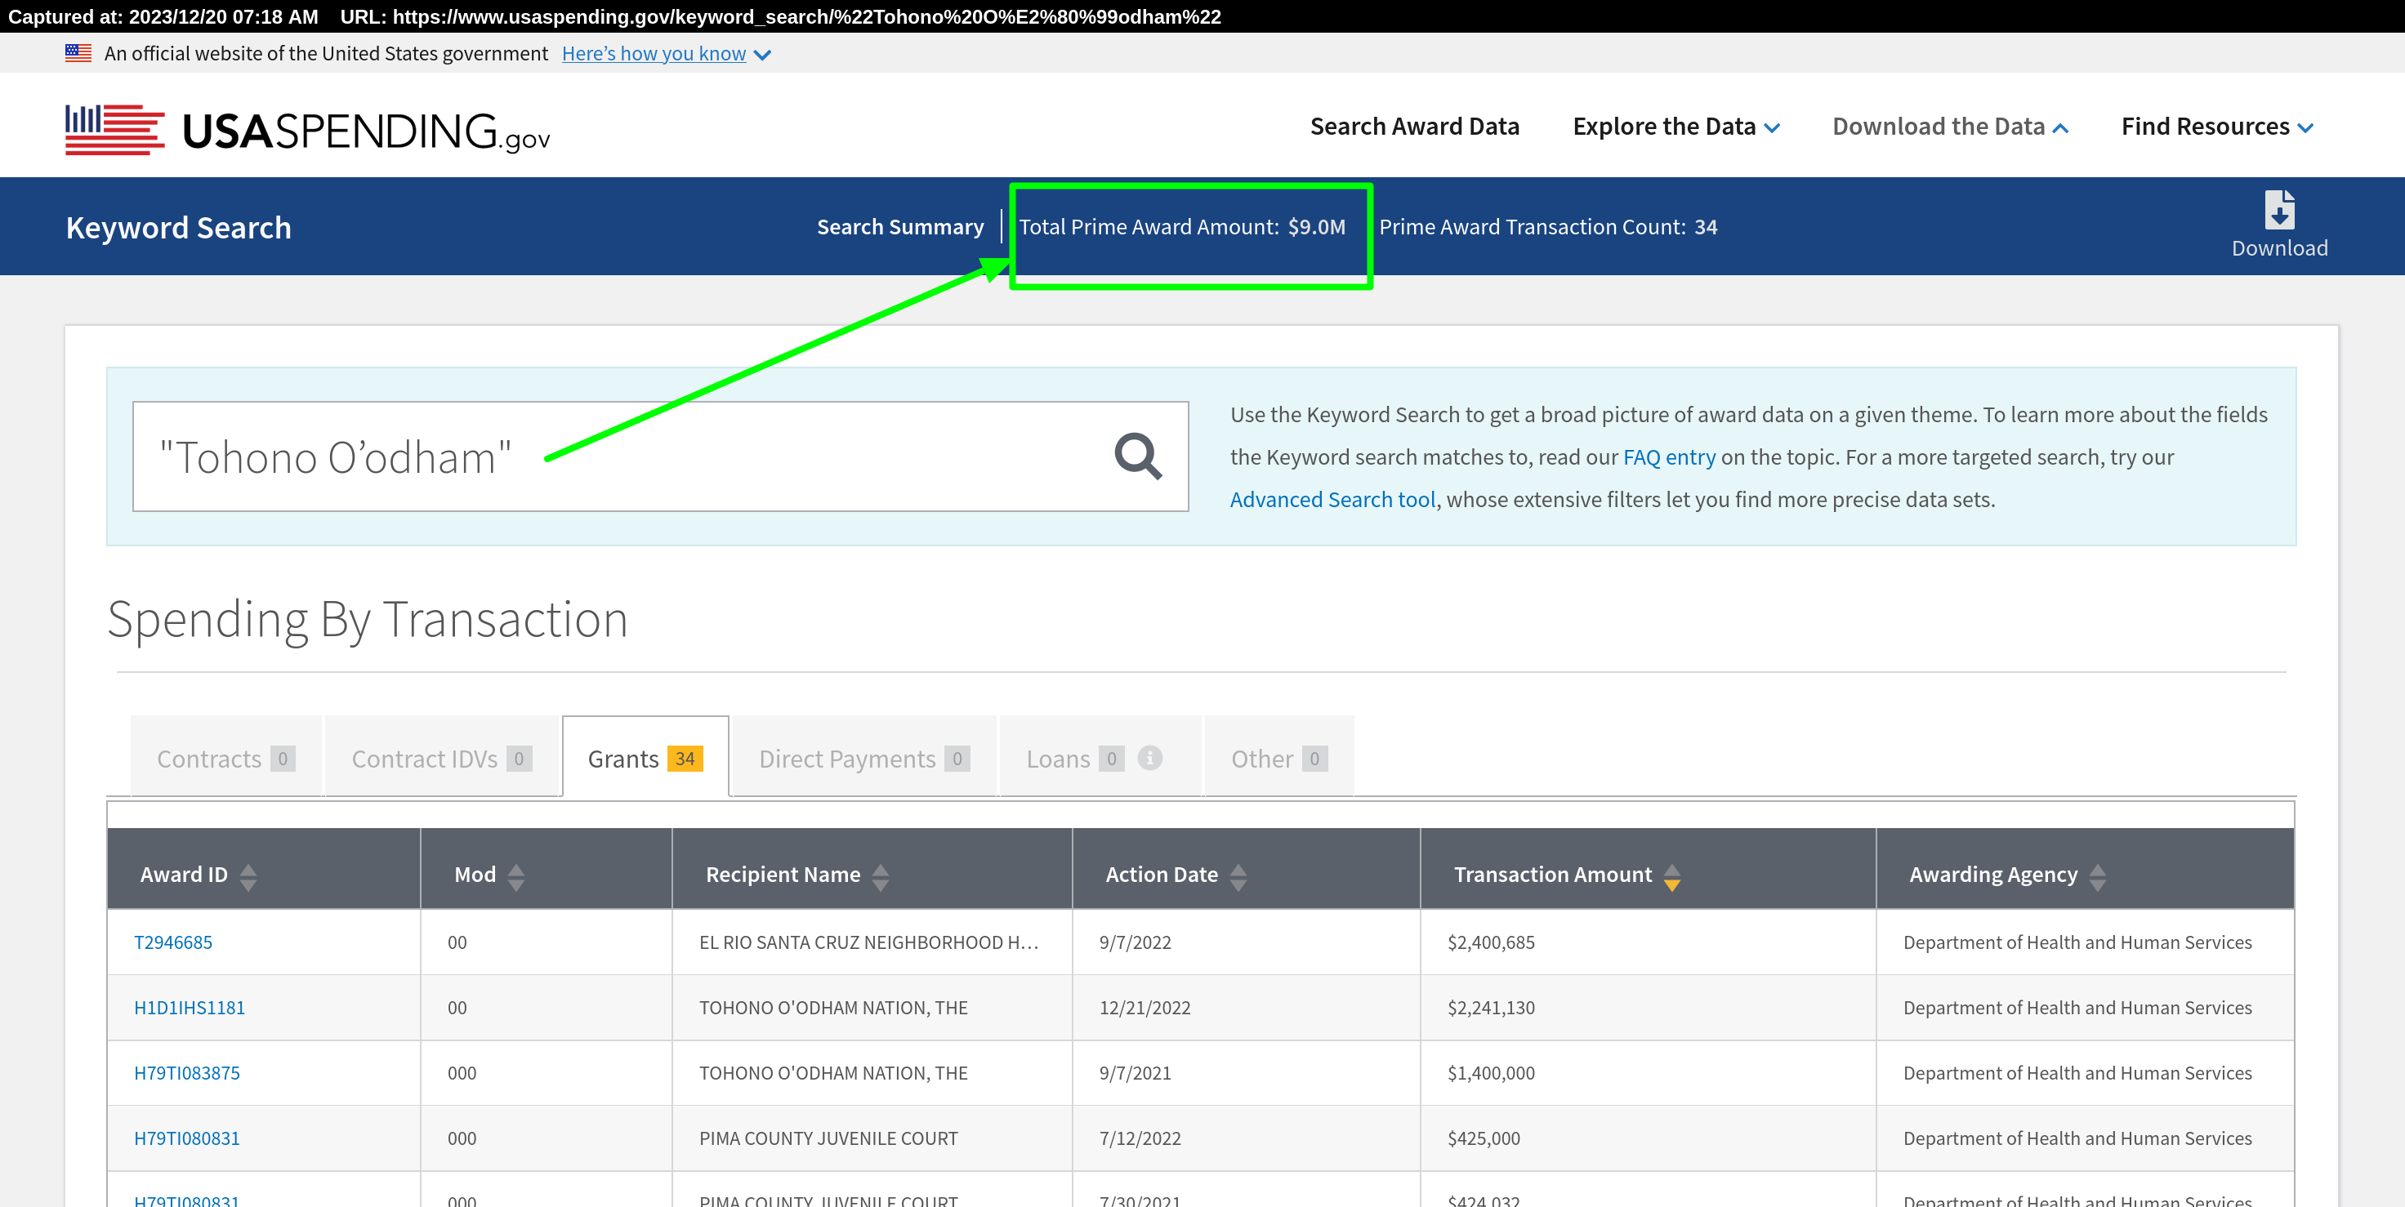2405x1207 pixels.
Task: Click PIMA COUNTY JUVENILE COURT $425,000 row
Action: click(1200, 1138)
